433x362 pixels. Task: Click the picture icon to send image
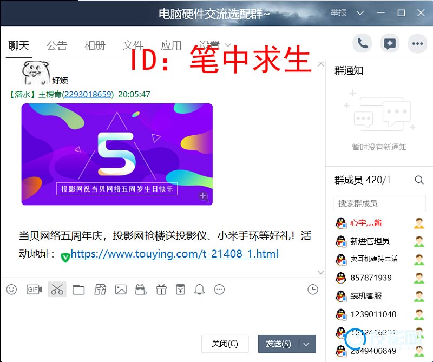click(121, 289)
